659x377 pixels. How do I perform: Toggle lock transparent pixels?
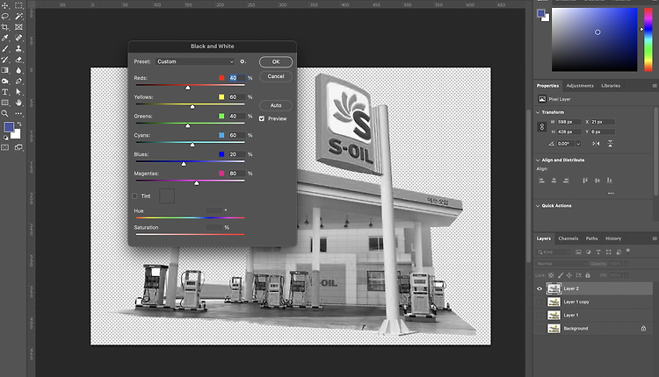coord(551,275)
